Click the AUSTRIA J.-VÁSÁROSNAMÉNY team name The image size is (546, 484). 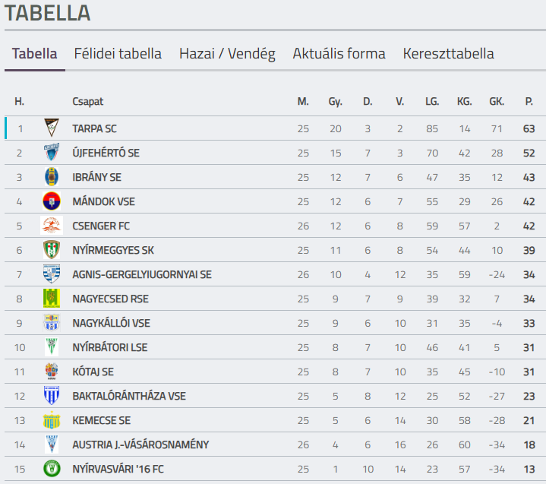pyautogui.click(x=140, y=444)
